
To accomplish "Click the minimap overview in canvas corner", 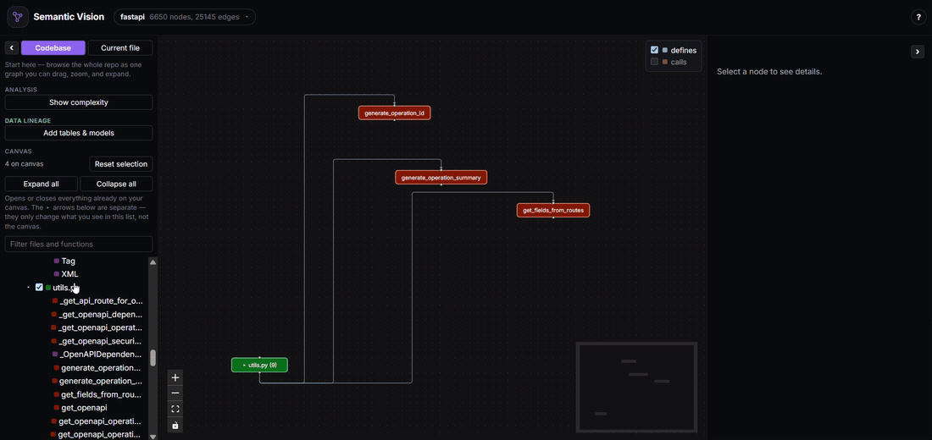I will tap(636, 388).
